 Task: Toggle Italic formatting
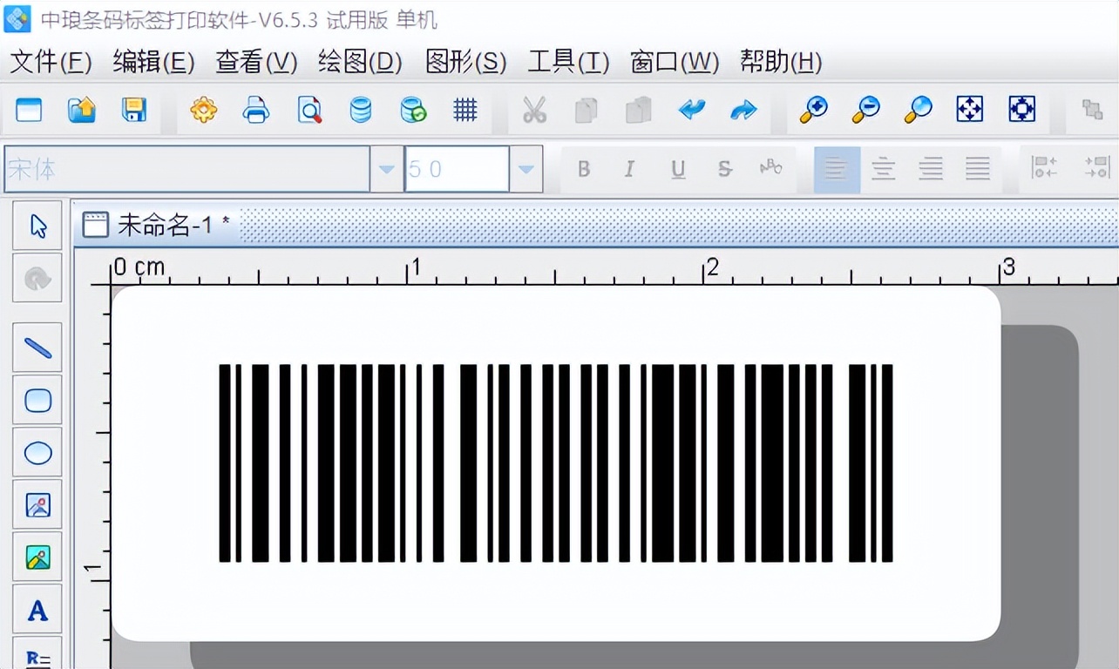click(x=629, y=169)
